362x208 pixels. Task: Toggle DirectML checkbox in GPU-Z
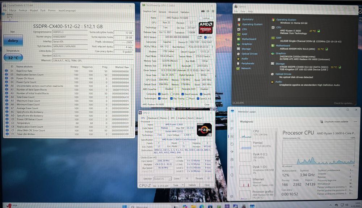(201, 94)
